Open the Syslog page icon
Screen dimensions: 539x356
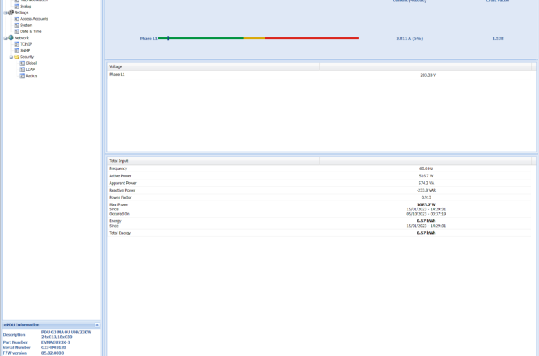(17, 6)
